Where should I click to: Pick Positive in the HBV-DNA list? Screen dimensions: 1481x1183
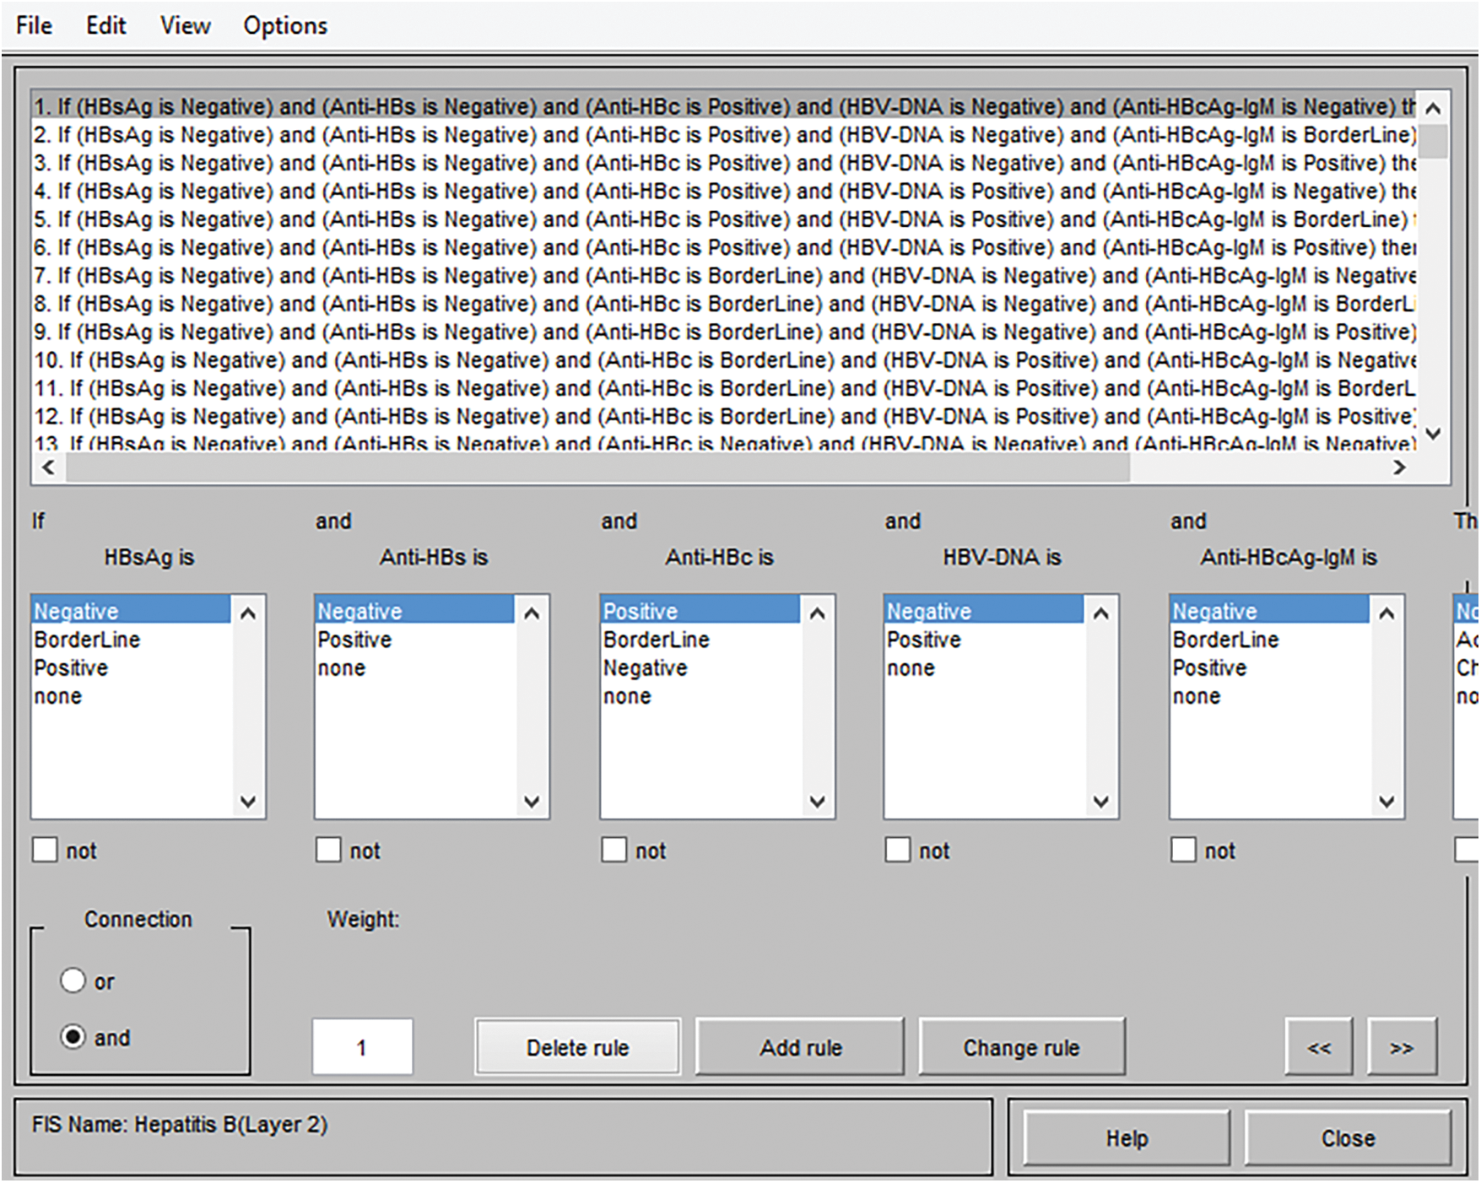click(923, 640)
